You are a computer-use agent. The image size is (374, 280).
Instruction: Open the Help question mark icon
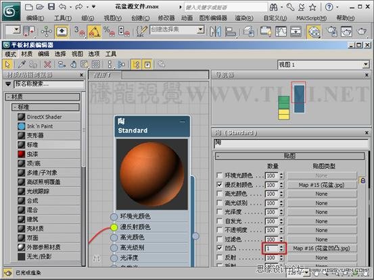(329, 7)
